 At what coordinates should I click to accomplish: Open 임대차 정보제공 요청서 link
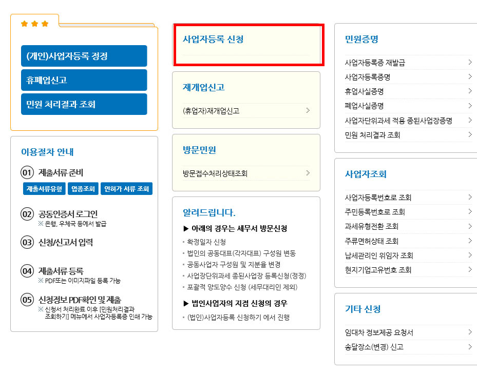coord(379,332)
